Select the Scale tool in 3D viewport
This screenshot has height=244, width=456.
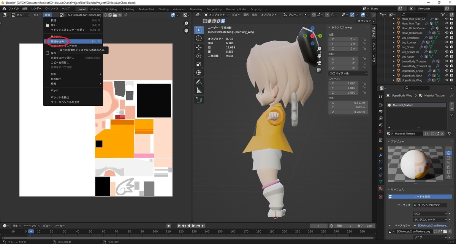click(199, 64)
